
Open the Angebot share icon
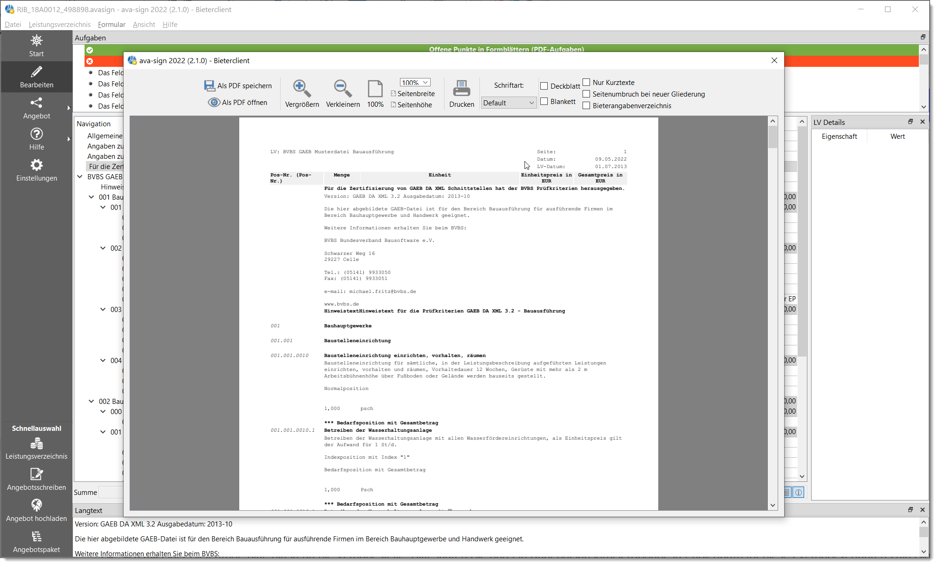point(36,103)
